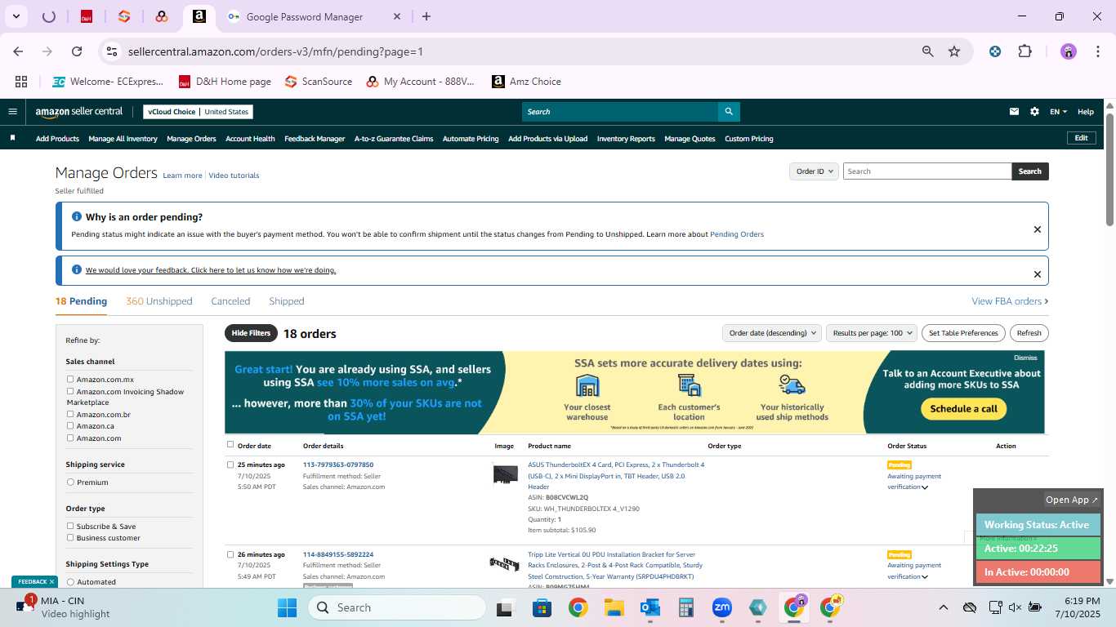Click the order search input field
Screen dimensions: 1116x627
tap(927, 171)
